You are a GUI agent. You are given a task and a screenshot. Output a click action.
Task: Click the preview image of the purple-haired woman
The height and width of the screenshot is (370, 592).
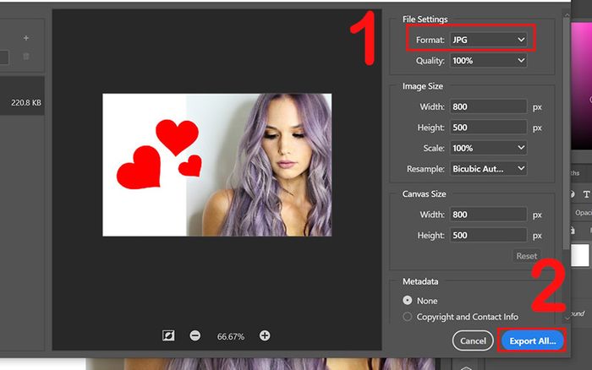(x=217, y=165)
